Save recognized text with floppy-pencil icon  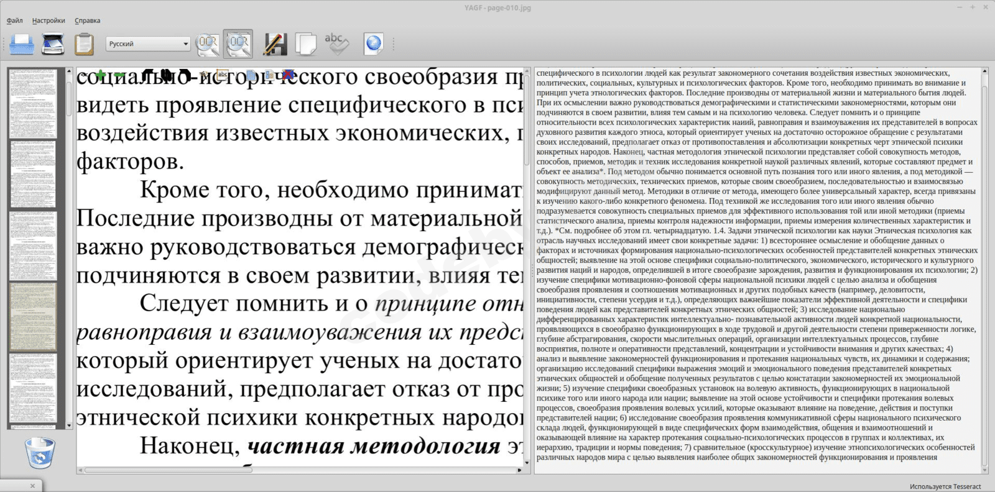(275, 44)
